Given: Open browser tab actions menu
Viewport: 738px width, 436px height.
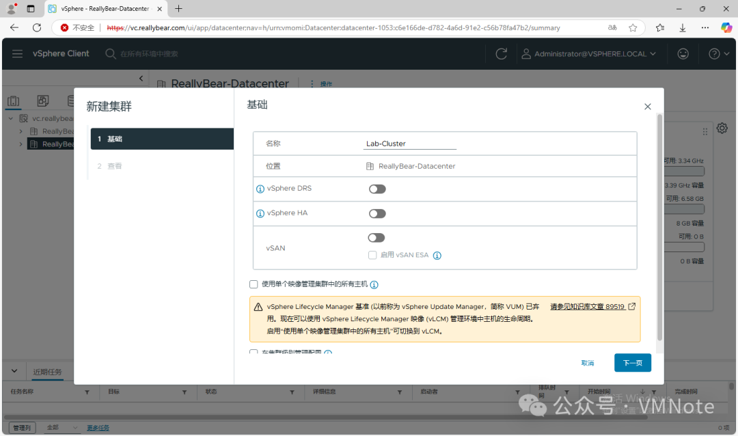Looking at the screenshot, I should 31,8.
